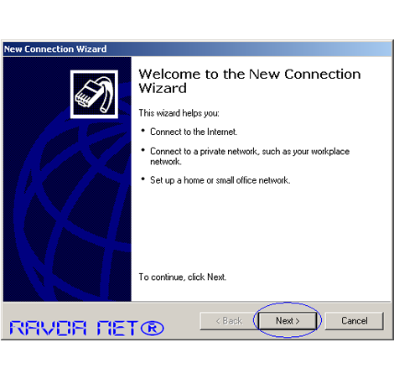Click grey footer between logo and Back button
The height and width of the screenshot is (373, 394).
point(182,321)
